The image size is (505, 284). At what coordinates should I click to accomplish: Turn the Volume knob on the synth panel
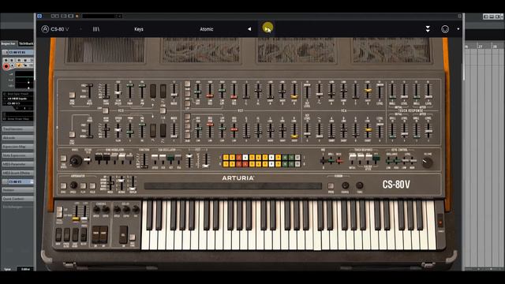[x=428, y=163]
